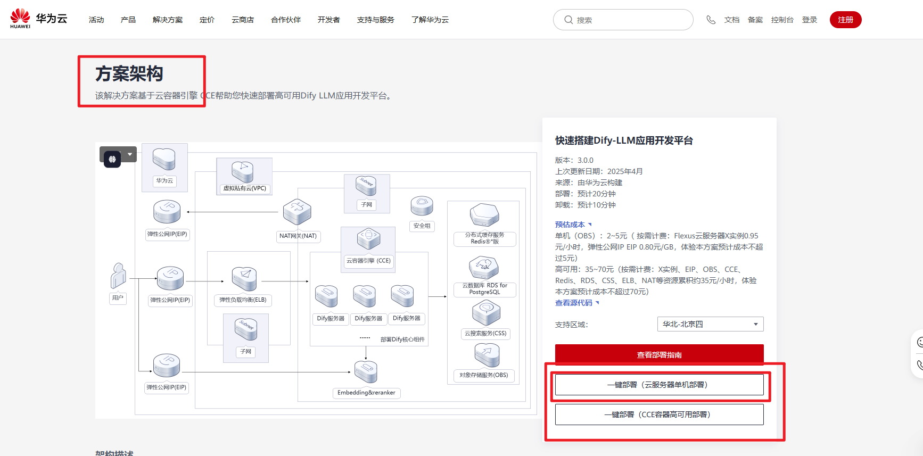
Task: Click the 弹性负载均衡(ELB) icon
Action: coord(244,279)
